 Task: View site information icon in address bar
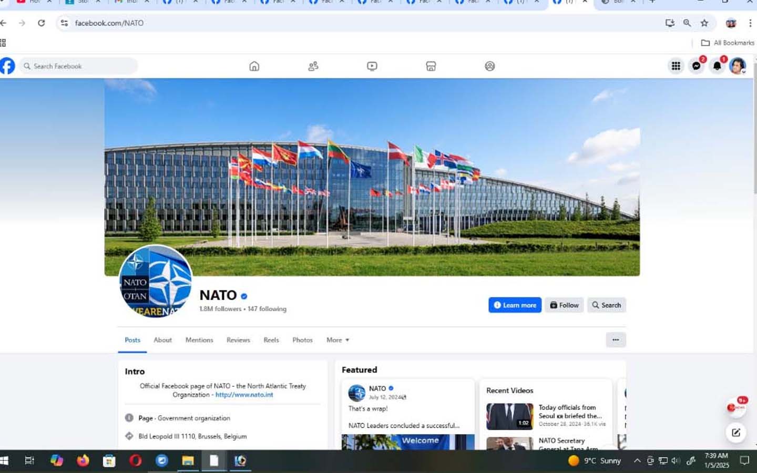click(64, 23)
